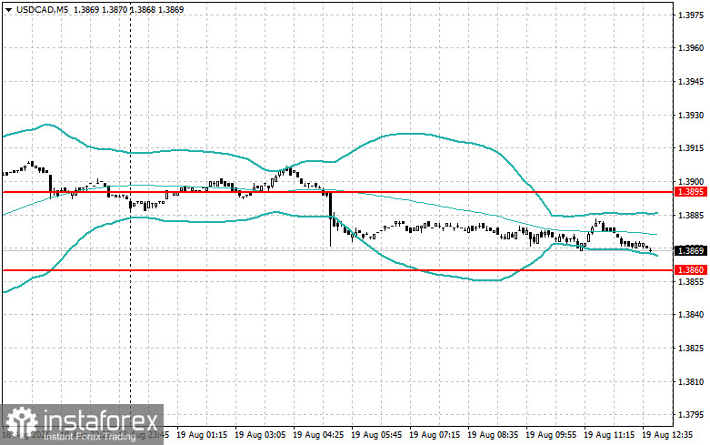Click the 1.3840 price axis value

pos(691,315)
